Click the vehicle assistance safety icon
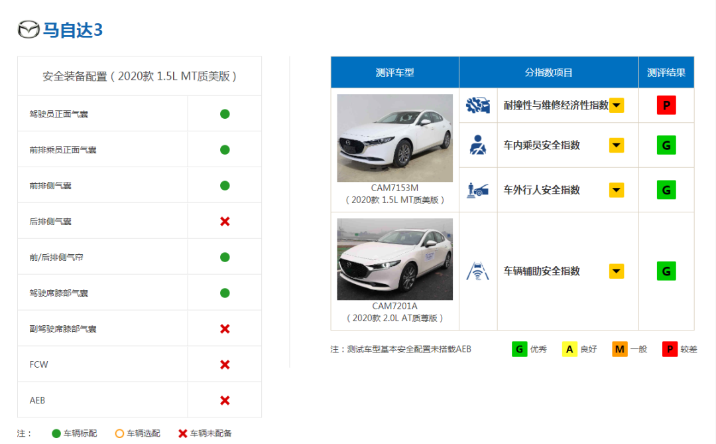716x444 pixels. pyautogui.click(x=477, y=271)
